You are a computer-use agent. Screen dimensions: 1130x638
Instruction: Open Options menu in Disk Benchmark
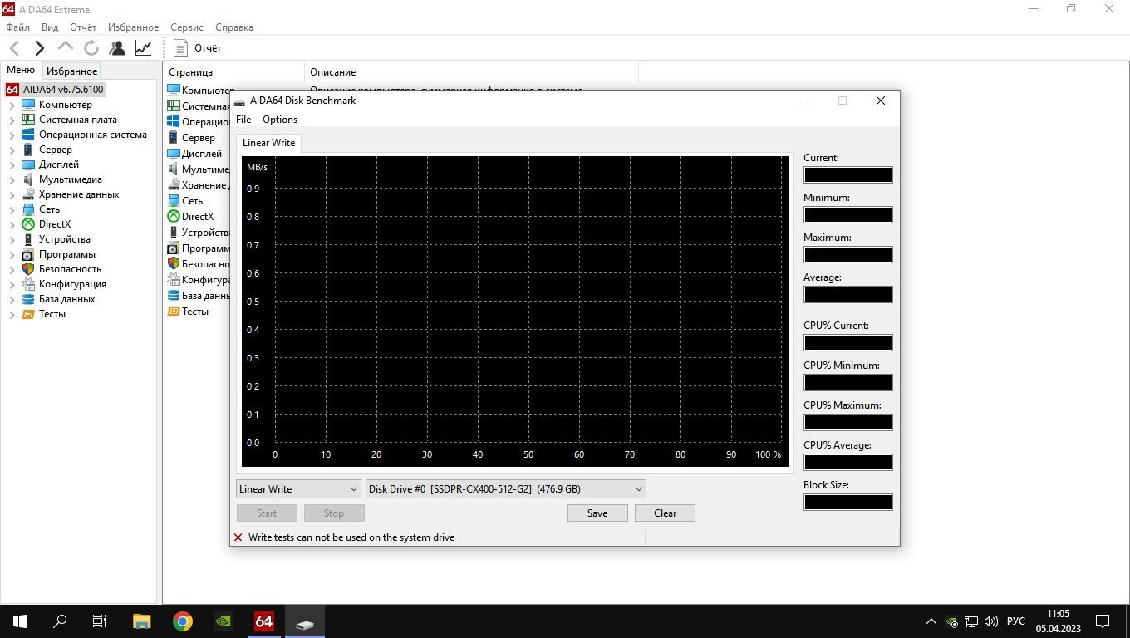[x=280, y=120]
